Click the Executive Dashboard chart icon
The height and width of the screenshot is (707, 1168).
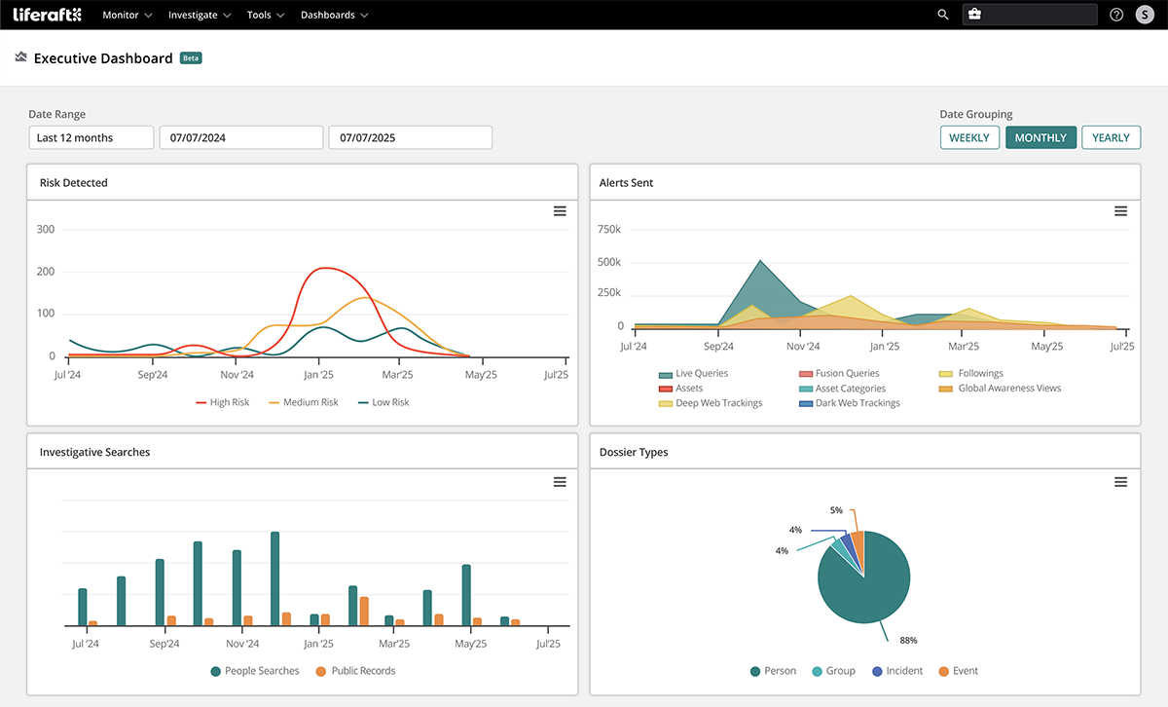point(20,57)
